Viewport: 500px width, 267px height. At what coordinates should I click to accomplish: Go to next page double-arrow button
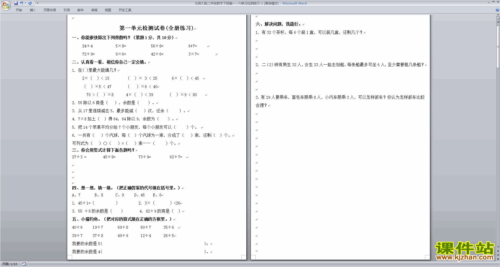[498, 259]
